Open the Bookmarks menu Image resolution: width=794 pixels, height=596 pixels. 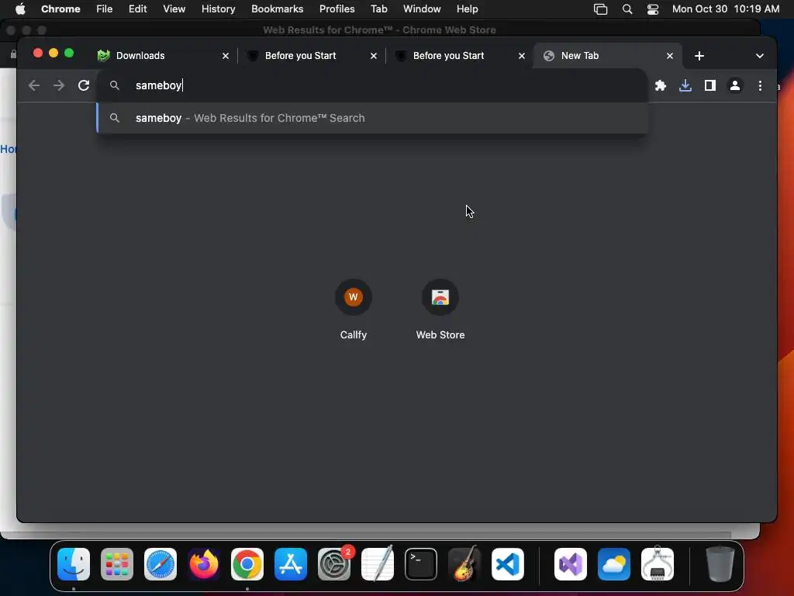pos(277,9)
